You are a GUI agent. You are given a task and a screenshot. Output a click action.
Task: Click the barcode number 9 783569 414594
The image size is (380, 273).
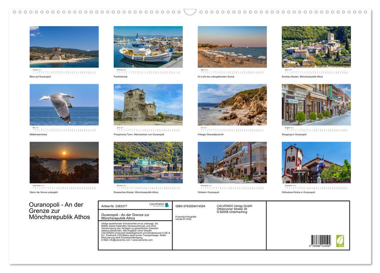tap(320, 246)
